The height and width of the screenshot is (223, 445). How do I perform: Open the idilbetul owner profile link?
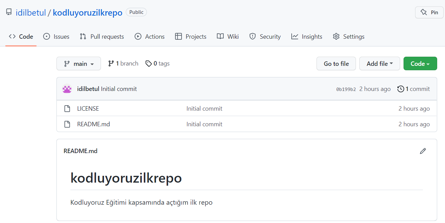31,13
